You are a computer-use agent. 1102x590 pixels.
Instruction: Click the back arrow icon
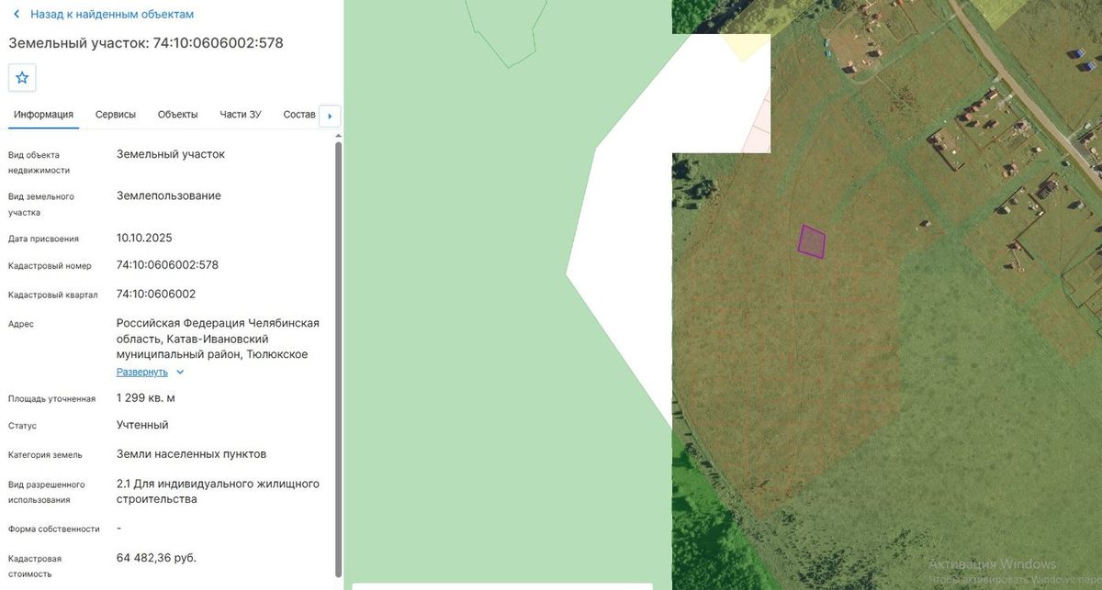tap(17, 15)
